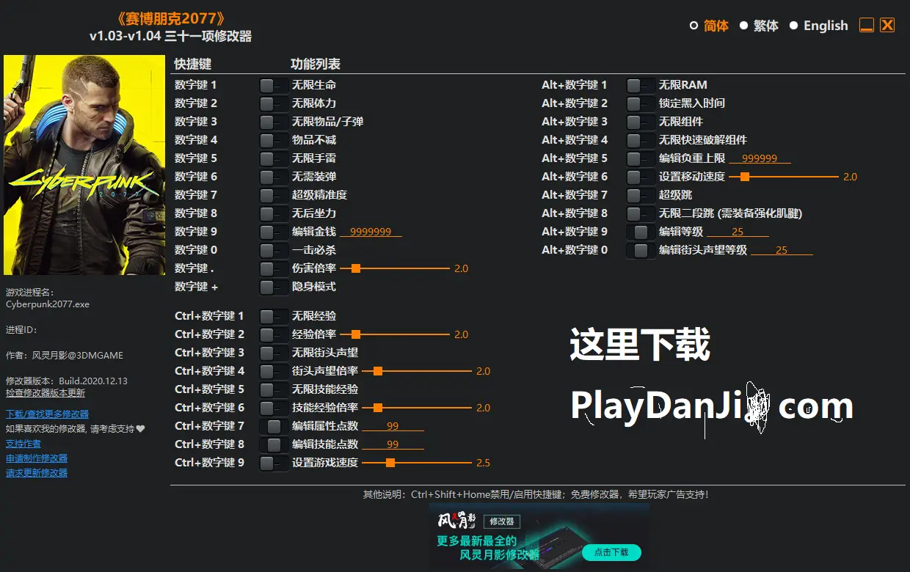Enable the 无限生命 cheat toggle

(273, 84)
